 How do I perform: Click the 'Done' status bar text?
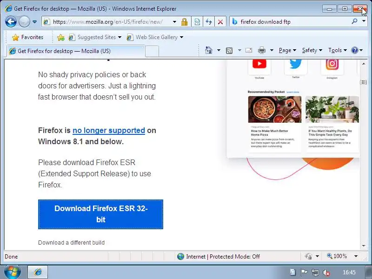[11, 257]
